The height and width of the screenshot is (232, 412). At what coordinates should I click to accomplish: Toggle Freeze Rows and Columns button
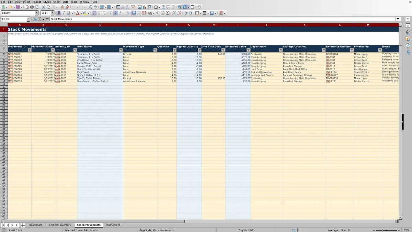click(x=185, y=7)
